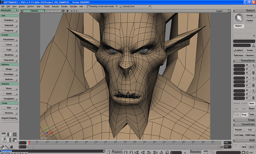The height and width of the screenshot is (154, 256).
Task: Click the Explore button
Action: click(239, 50)
